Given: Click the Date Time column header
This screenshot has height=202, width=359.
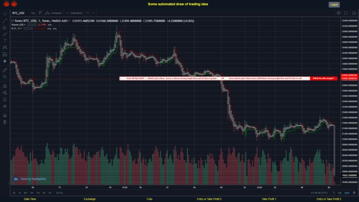Looking at the screenshot, I should [30, 199].
